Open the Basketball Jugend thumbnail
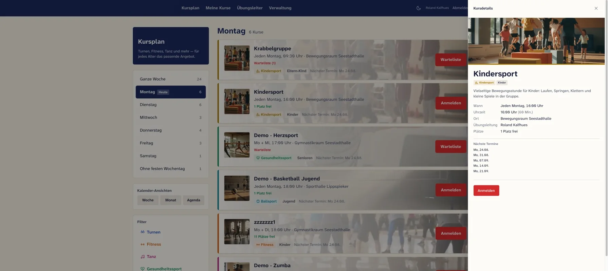The height and width of the screenshot is (271, 608). [x=237, y=188]
